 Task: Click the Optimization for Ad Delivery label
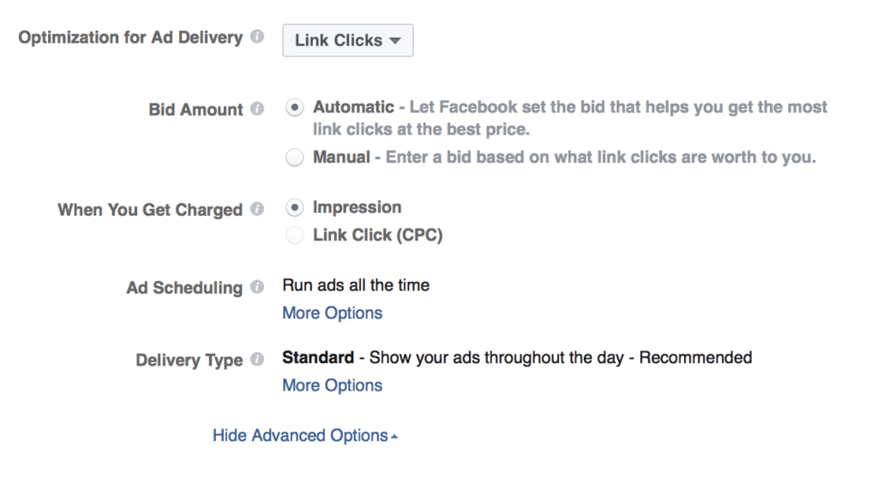(130, 39)
